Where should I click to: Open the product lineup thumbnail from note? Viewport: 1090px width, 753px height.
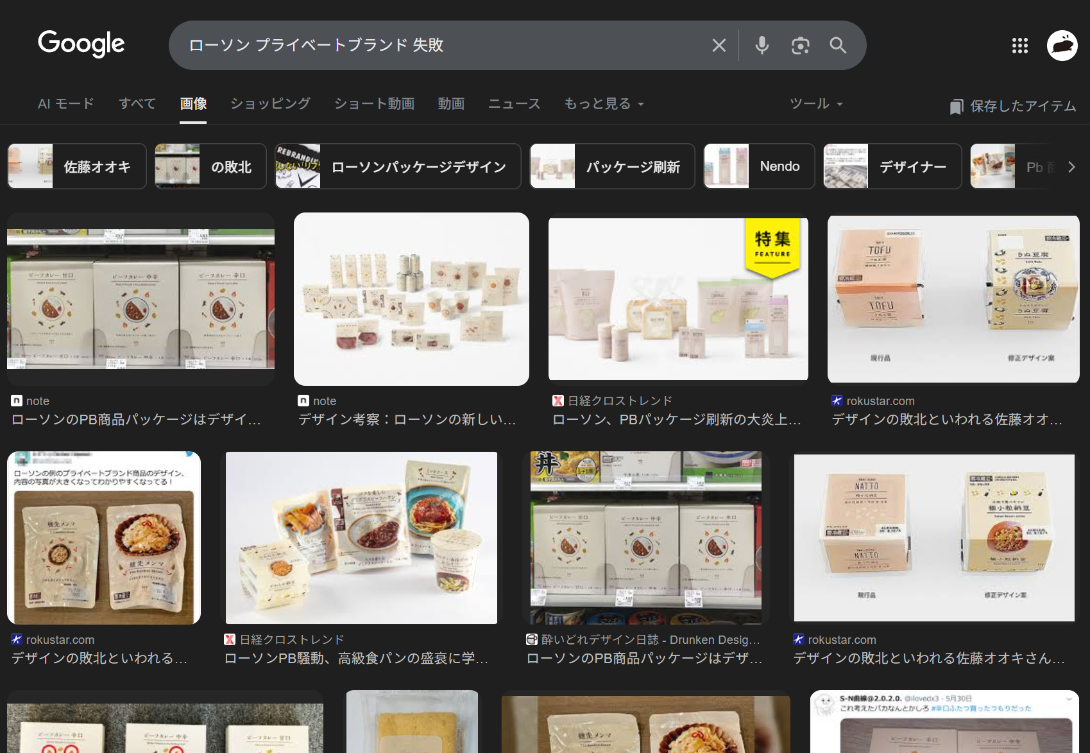[x=411, y=299]
